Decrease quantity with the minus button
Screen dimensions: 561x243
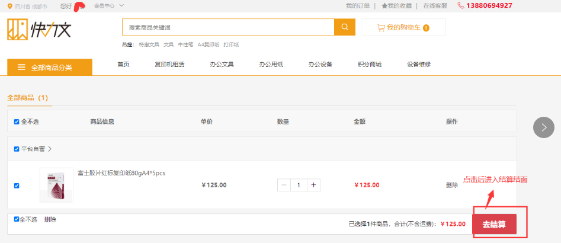point(284,185)
